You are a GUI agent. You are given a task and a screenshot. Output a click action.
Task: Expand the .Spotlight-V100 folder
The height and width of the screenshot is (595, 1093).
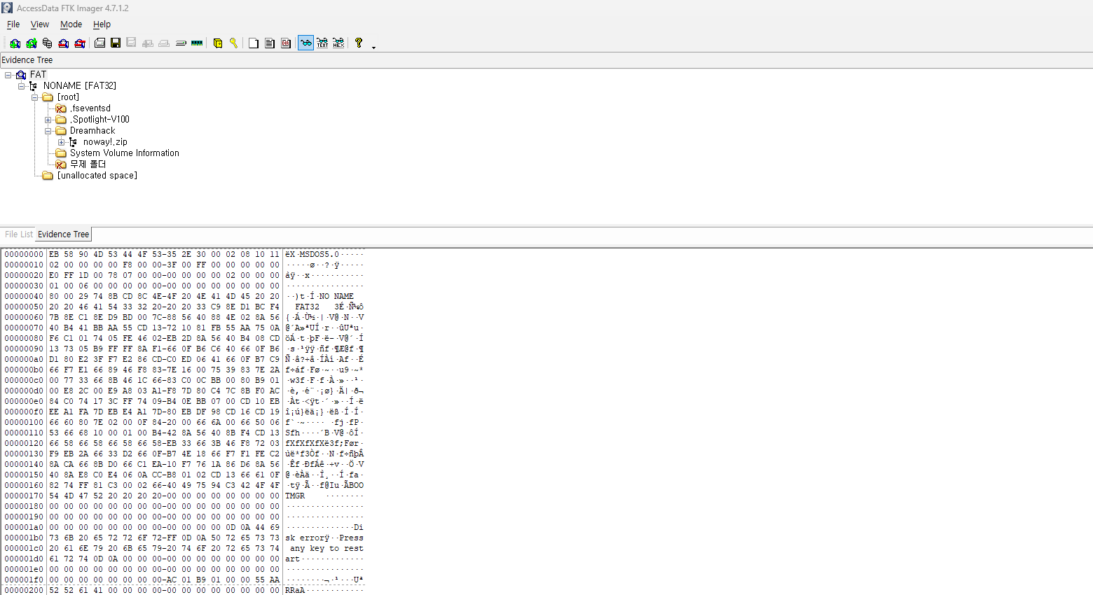click(x=48, y=120)
